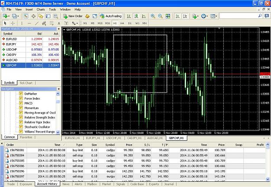Switch chart to full screen icon

[x=95, y=16]
